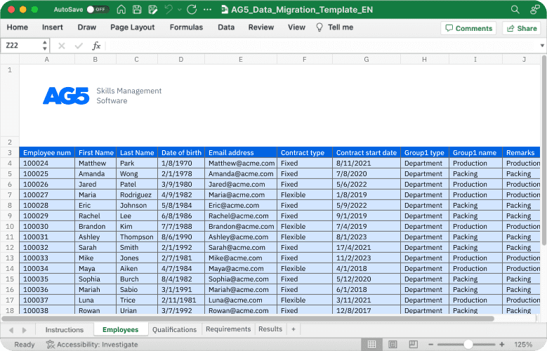Image resolution: width=547 pixels, height=351 pixels.
Task: Click the vertical scrollbar
Action: (x=543, y=150)
